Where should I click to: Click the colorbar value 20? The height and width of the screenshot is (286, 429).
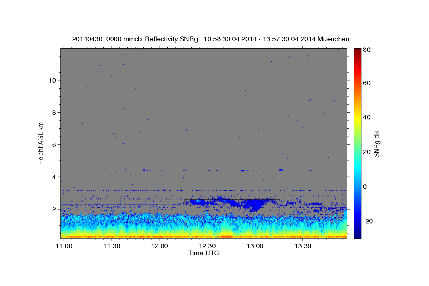coord(366,152)
